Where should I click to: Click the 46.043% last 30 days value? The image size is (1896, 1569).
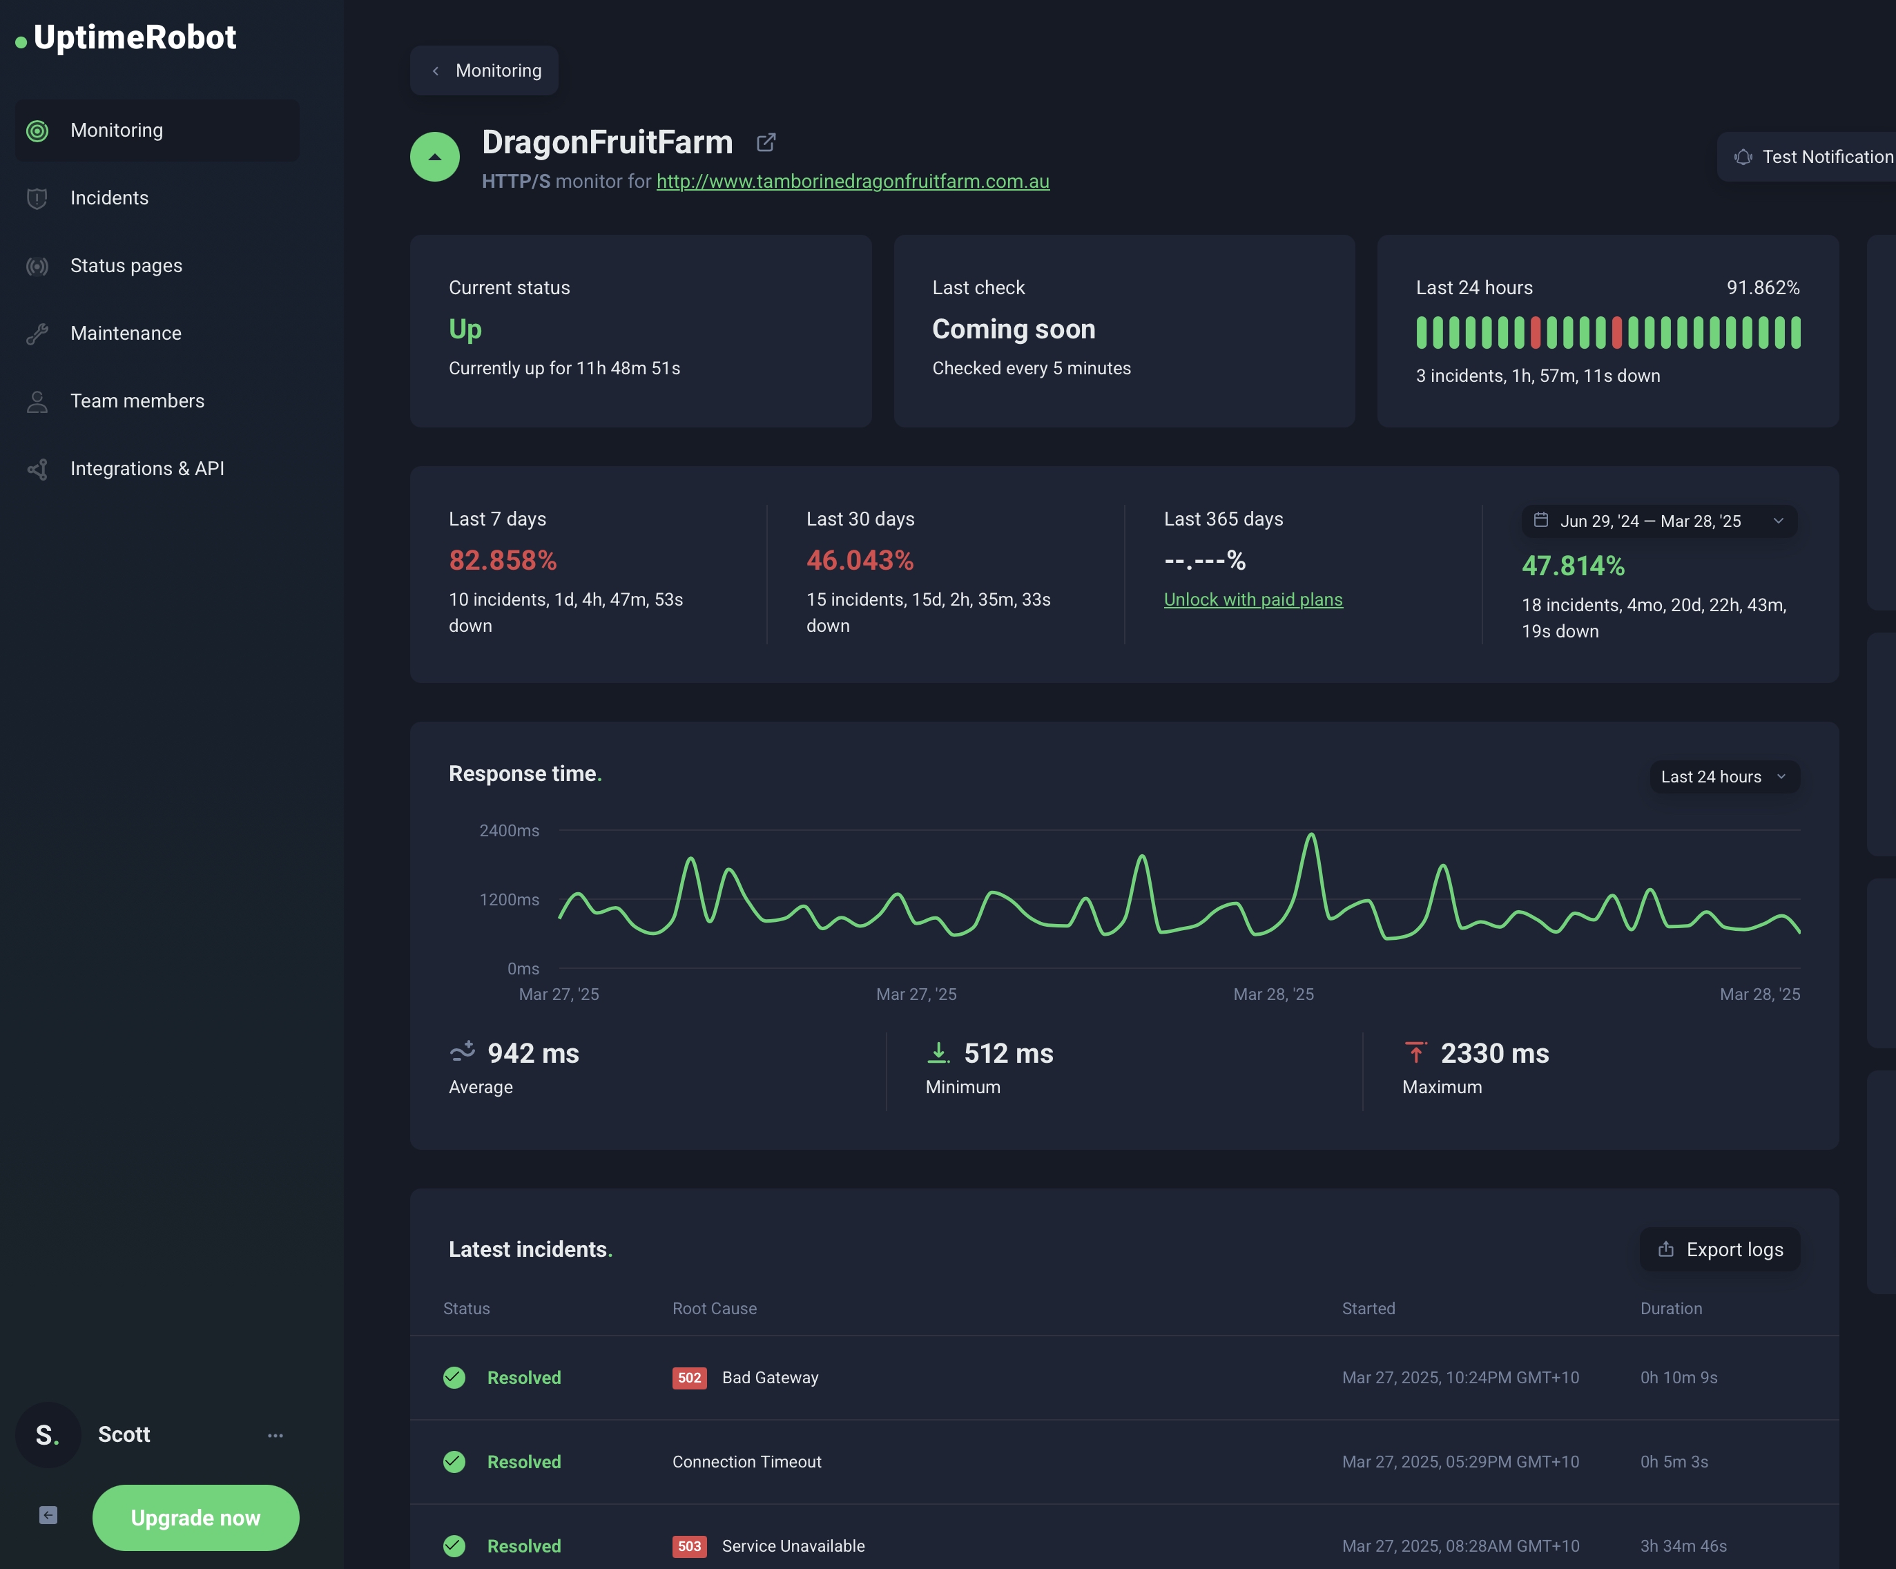pyautogui.click(x=860, y=561)
